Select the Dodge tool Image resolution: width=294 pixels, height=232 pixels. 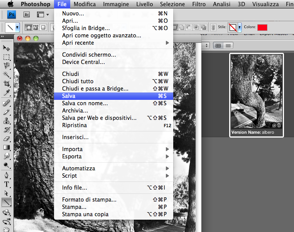pyautogui.click(x=7, y=165)
